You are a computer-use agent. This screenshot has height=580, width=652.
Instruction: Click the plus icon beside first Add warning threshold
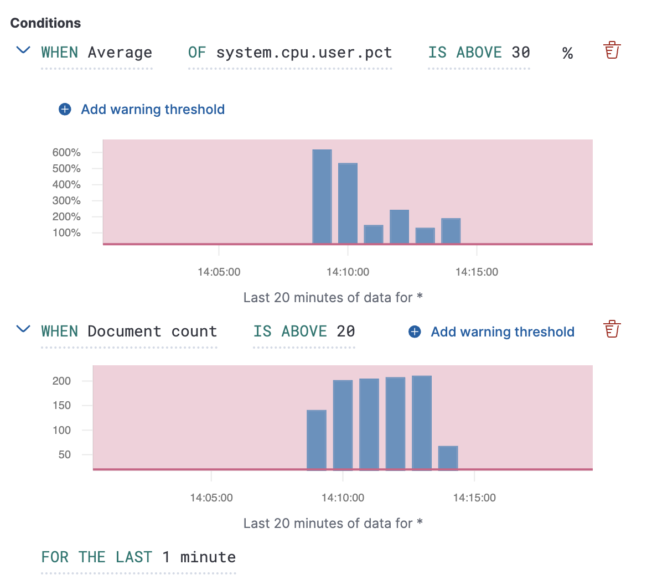click(x=65, y=110)
